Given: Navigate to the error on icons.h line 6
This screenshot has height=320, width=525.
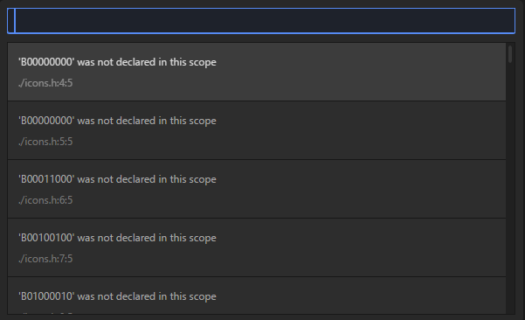Looking at the screenshot, I should [x=257, y=189].
